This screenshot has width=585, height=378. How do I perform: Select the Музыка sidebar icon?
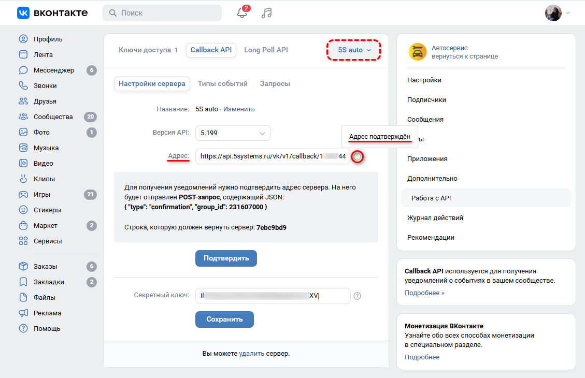pyautogui.click(x=23, y=148)
